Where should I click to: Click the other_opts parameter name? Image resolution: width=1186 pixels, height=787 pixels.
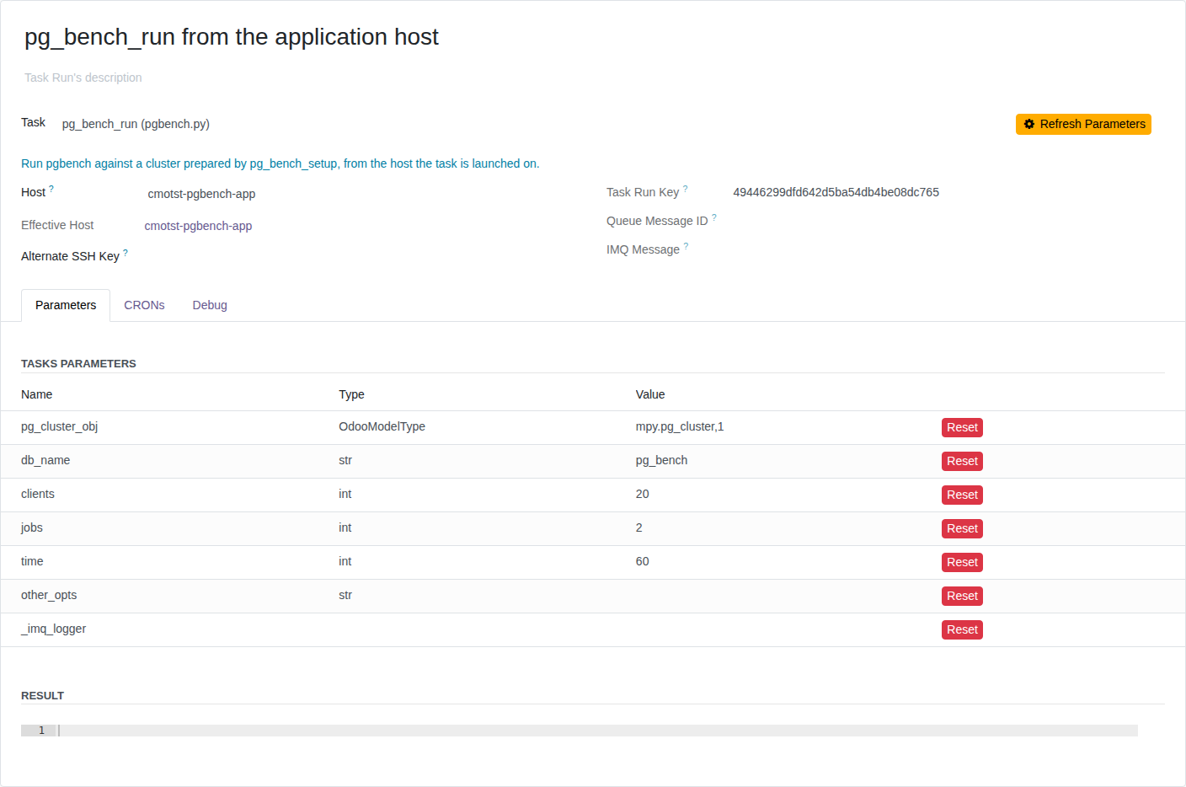coord(49,595)
